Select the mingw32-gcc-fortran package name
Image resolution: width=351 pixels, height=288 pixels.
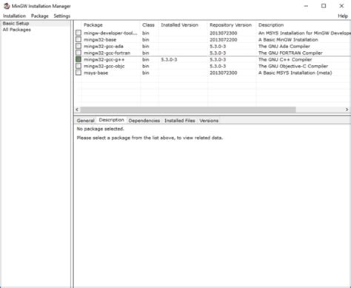(x=107, y=53)
